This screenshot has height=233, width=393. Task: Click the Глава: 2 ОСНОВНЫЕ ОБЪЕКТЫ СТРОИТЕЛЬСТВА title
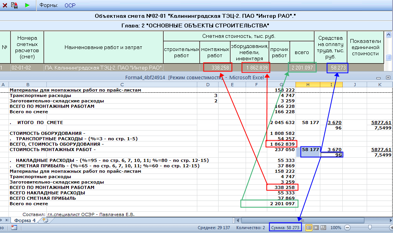pyautogui.click(x=195, y=26)
